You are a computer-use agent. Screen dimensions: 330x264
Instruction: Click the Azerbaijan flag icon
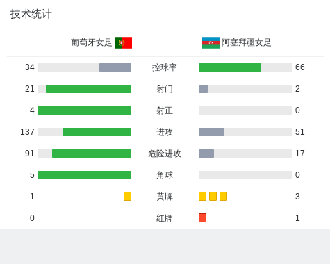point(211,42)
